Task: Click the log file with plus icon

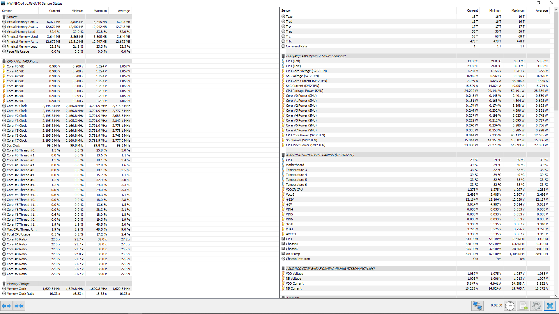Action: 523,306
